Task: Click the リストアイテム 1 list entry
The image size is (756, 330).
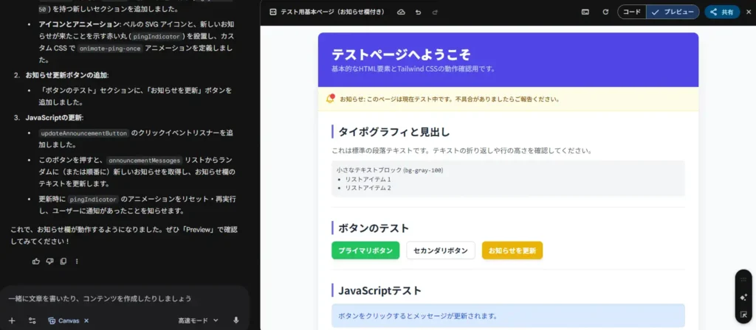Action: pyautogui.click(x=368, y=180)
